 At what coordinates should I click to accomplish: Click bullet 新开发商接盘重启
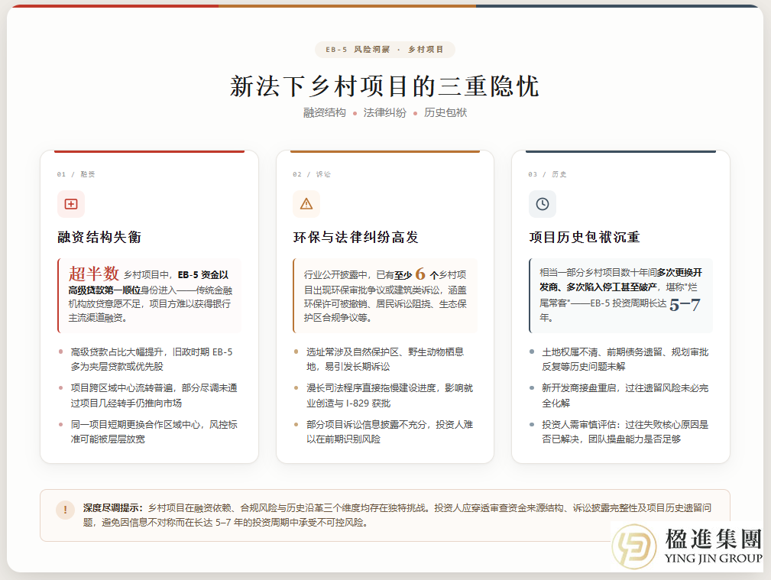point(625,396)
